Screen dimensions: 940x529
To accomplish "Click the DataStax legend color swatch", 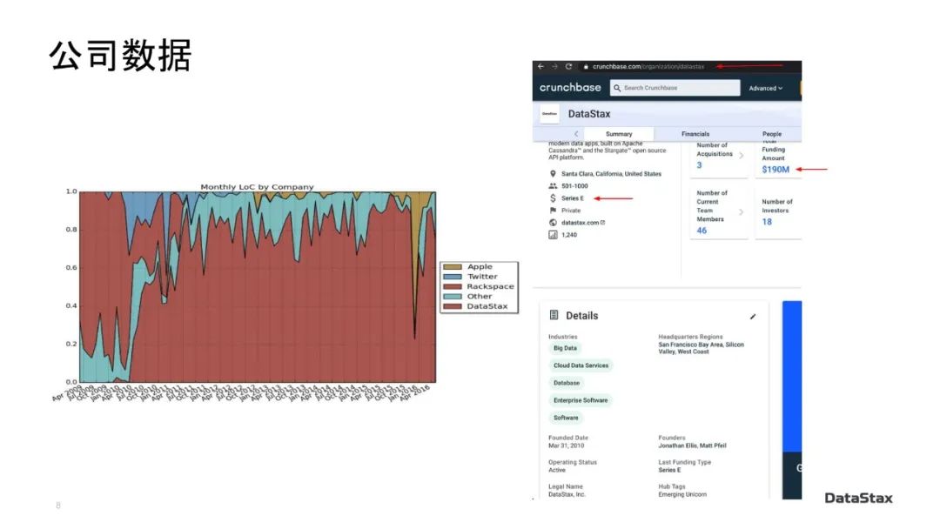I will click(x=452, y=306).
